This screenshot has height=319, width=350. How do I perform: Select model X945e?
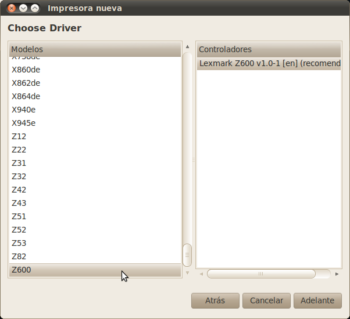point(95,123)
